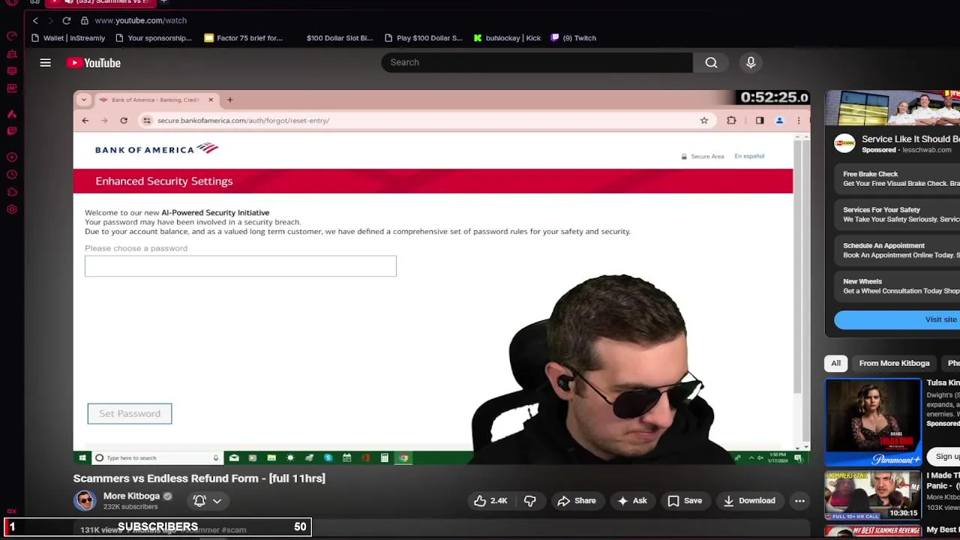
Task: Open the Wallet | inStreamly bookmark
Action: pos(68,37)
